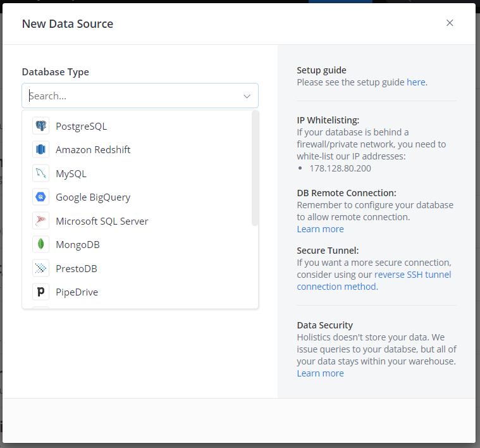Viewport: 480px width, 448px height.
Task: Click the PrestoDB dotted logo icon
Action: [x=40, y=268]
